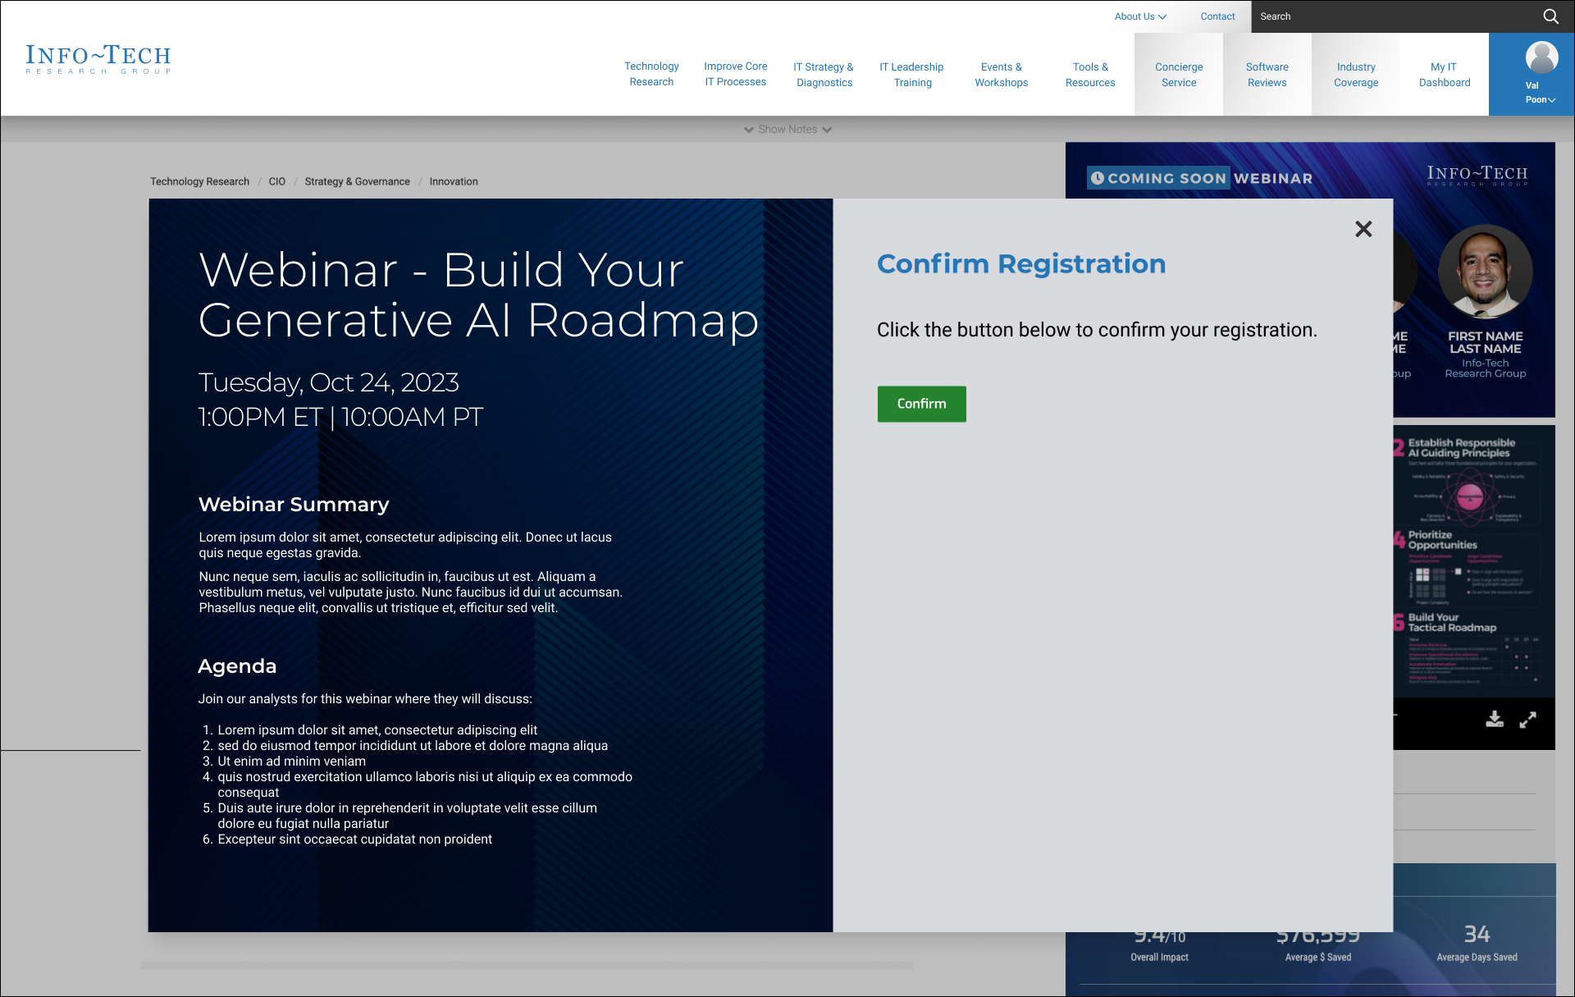Screen dimensions: 1575x997
Task: Open Events & Workshops menu
Action: 1002,75
